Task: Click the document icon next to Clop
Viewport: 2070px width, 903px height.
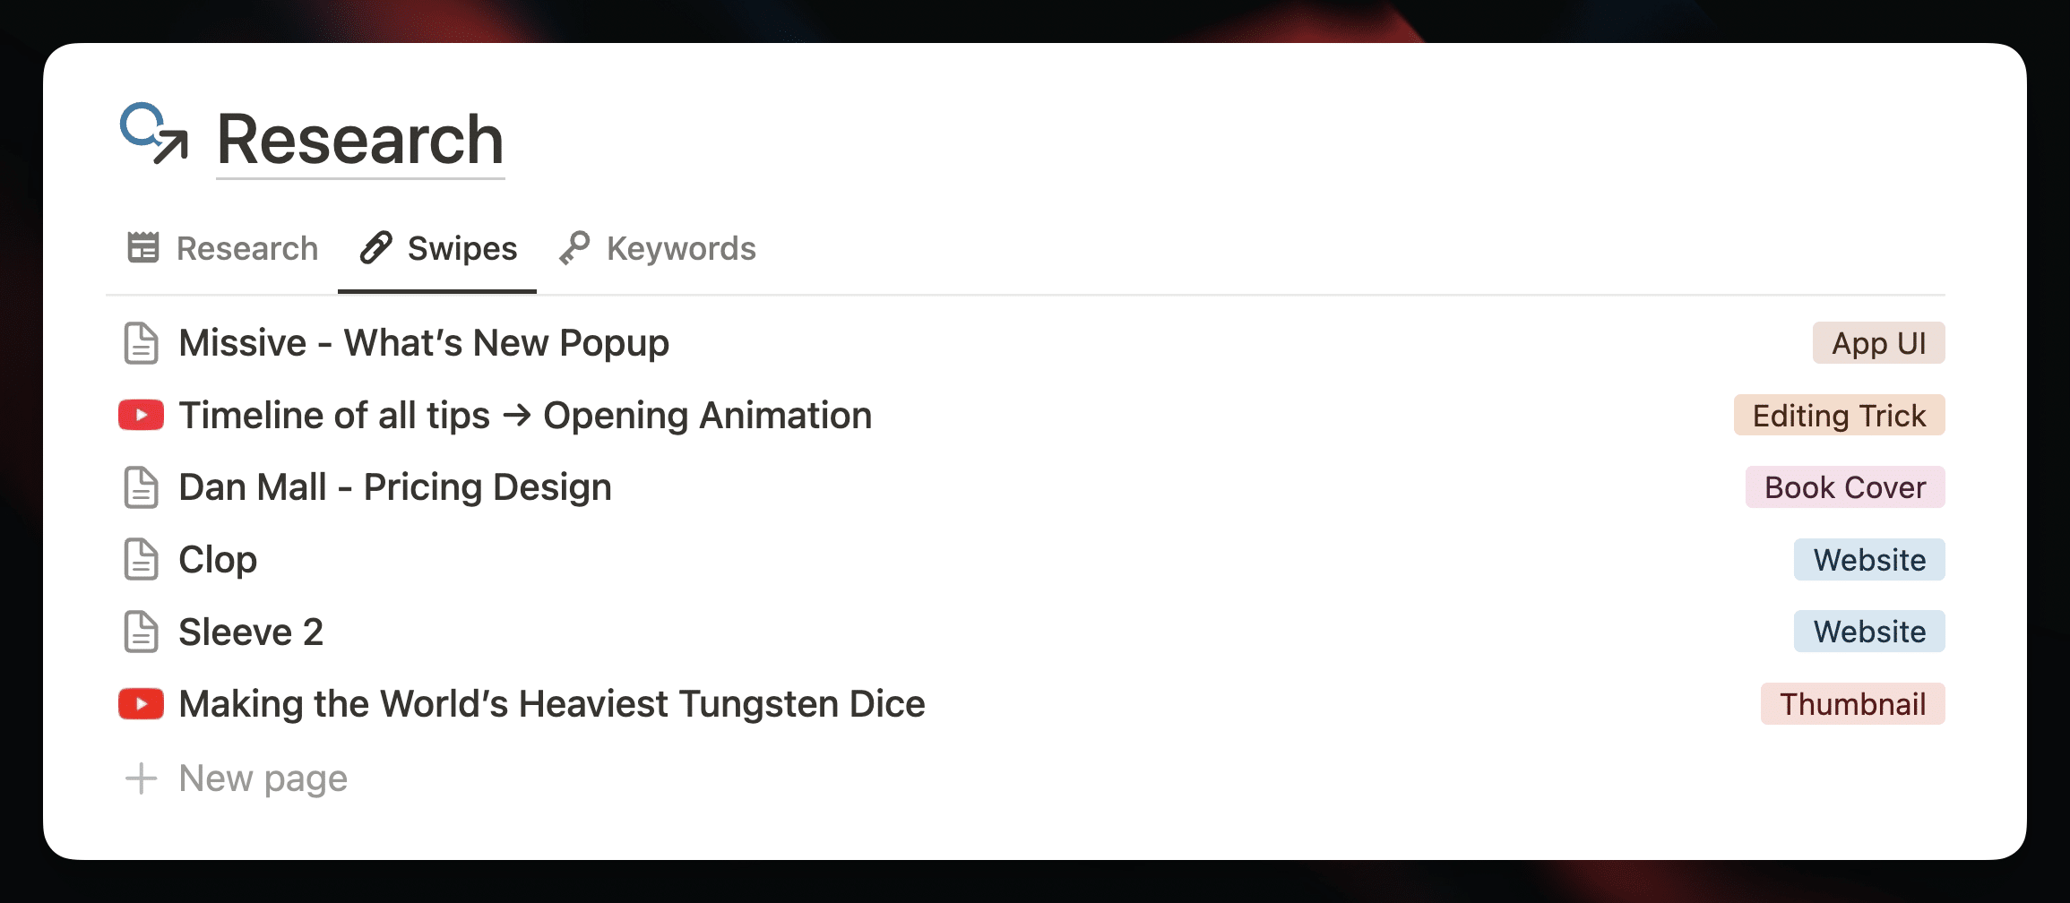Action: click(142, 559)
